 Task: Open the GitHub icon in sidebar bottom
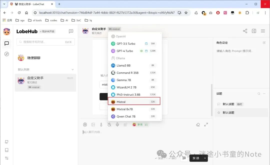pos(6,142)
